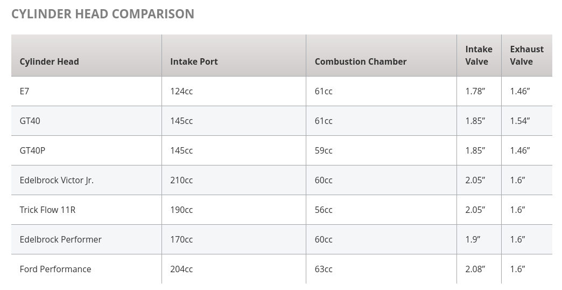Select the Ford Performance cell
This screenshot has width=562, height=290.
pyautogui.click(x=55, y=269)
